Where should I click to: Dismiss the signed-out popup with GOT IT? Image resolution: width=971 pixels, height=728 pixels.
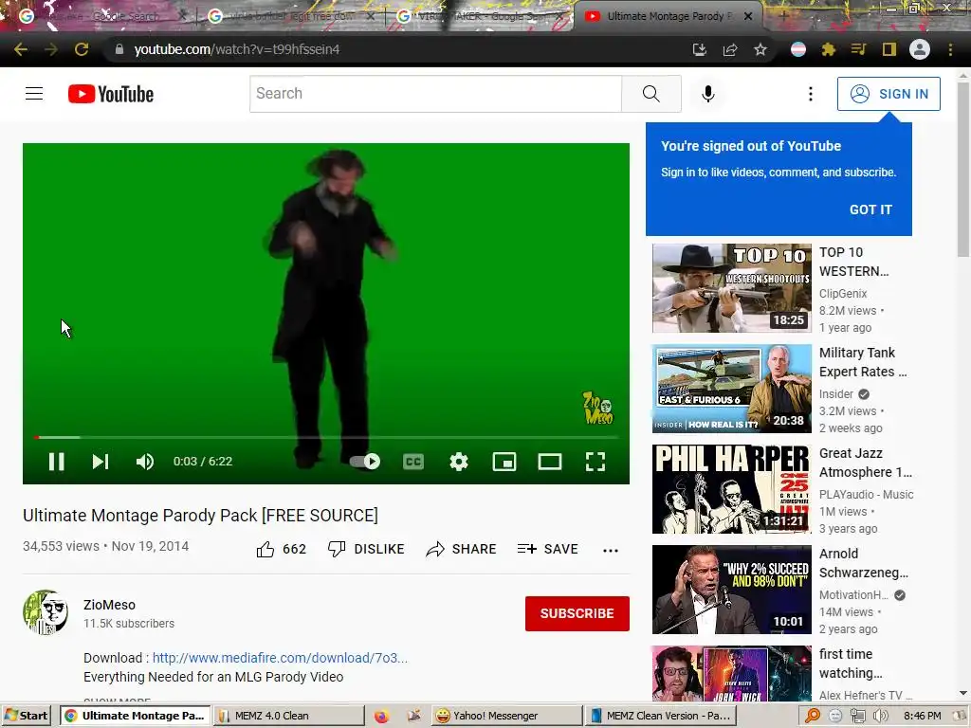pyautogui.click(x=870, y=209)
